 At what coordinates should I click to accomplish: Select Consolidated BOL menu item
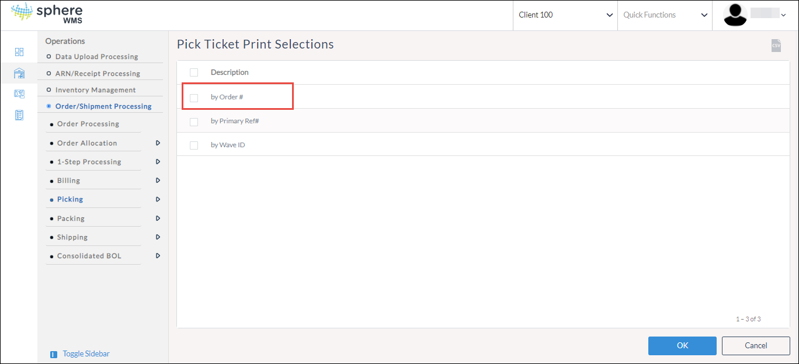89,256
